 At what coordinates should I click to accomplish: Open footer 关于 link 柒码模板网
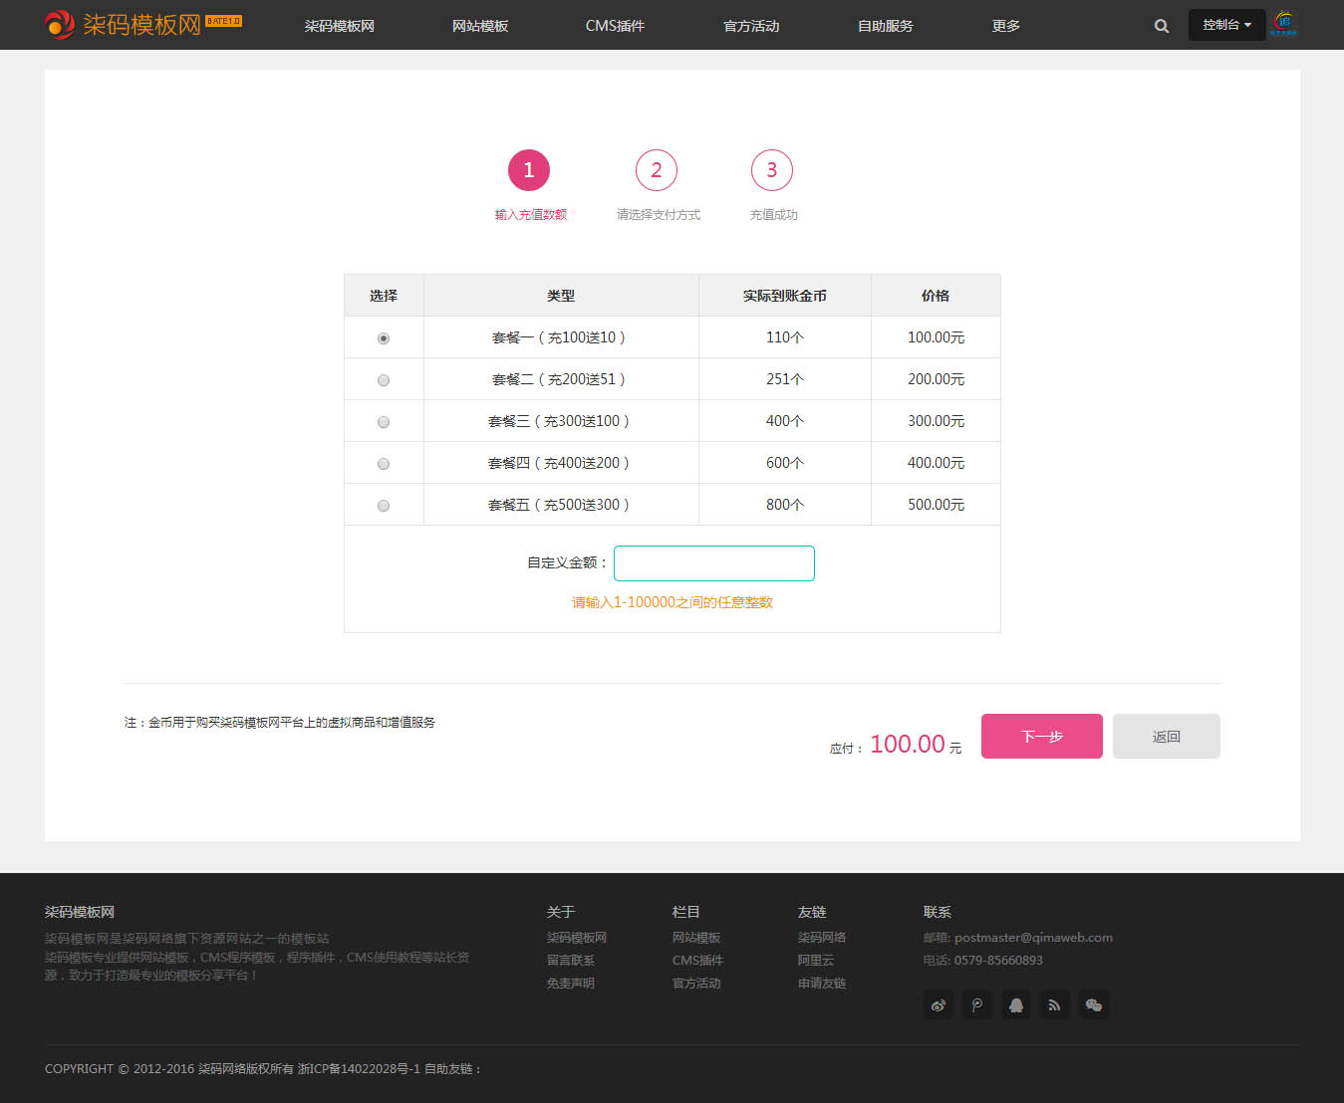[x=577, y=938]
